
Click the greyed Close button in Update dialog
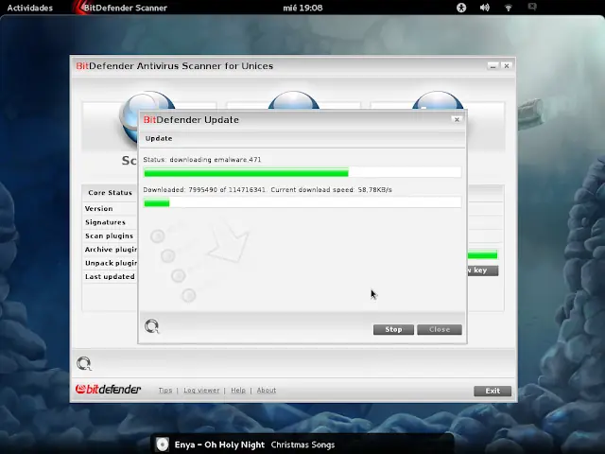[439, 329]
